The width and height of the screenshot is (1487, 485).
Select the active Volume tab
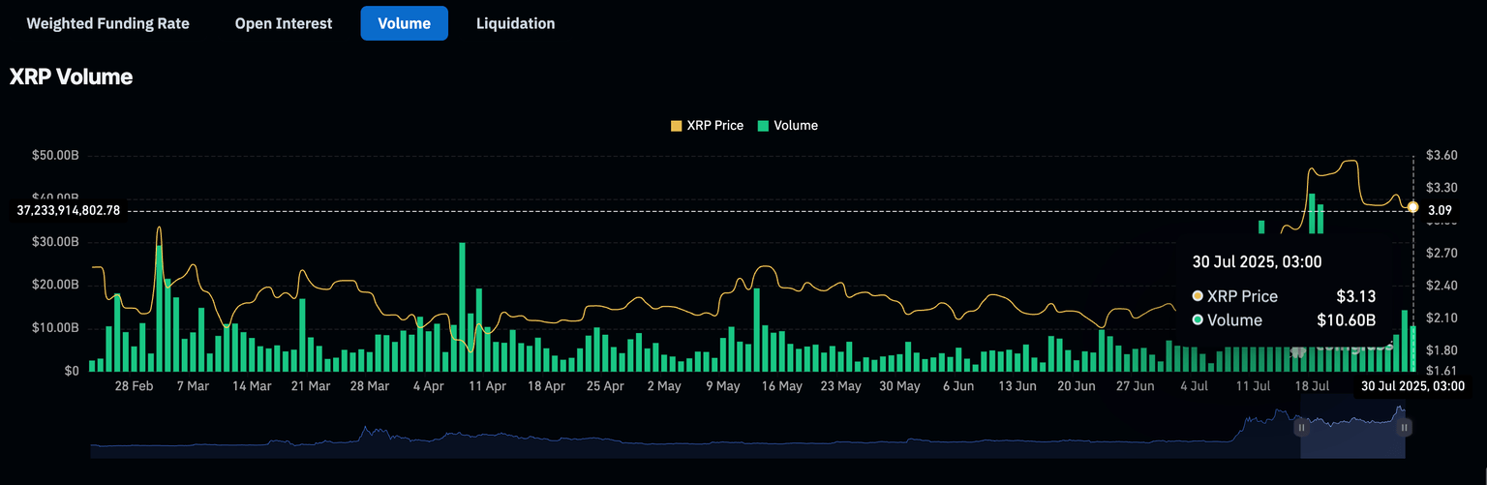coord(404,23)
